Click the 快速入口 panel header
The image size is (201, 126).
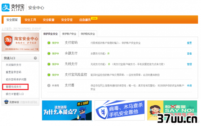(x=20, y=58)
